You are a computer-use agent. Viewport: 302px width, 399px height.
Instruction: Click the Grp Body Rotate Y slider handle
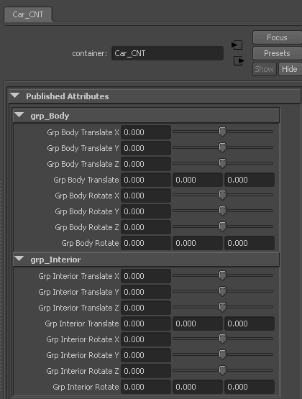point(222,211)
